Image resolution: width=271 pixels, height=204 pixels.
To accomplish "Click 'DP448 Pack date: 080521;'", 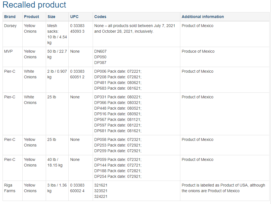I will (118, 108).
